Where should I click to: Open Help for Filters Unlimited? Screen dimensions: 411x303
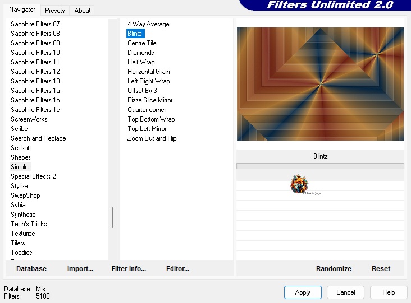click(389, 292)
